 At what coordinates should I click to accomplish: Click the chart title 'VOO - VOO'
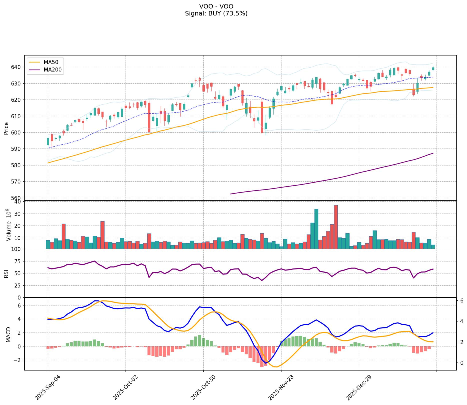click(x=216, y=6)
